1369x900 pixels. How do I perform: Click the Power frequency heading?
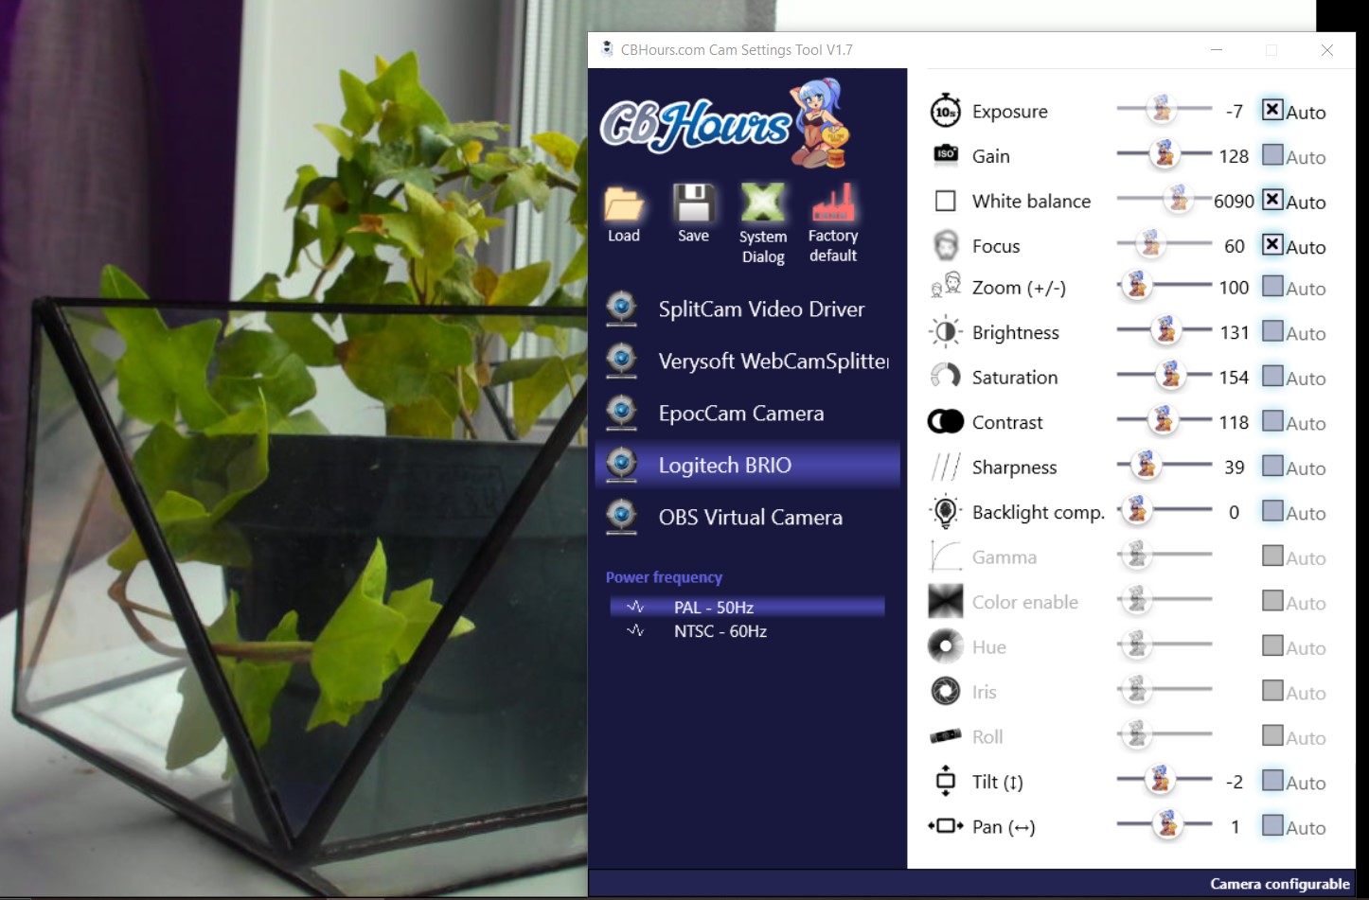pyautogui.click(x=664, y=577)
